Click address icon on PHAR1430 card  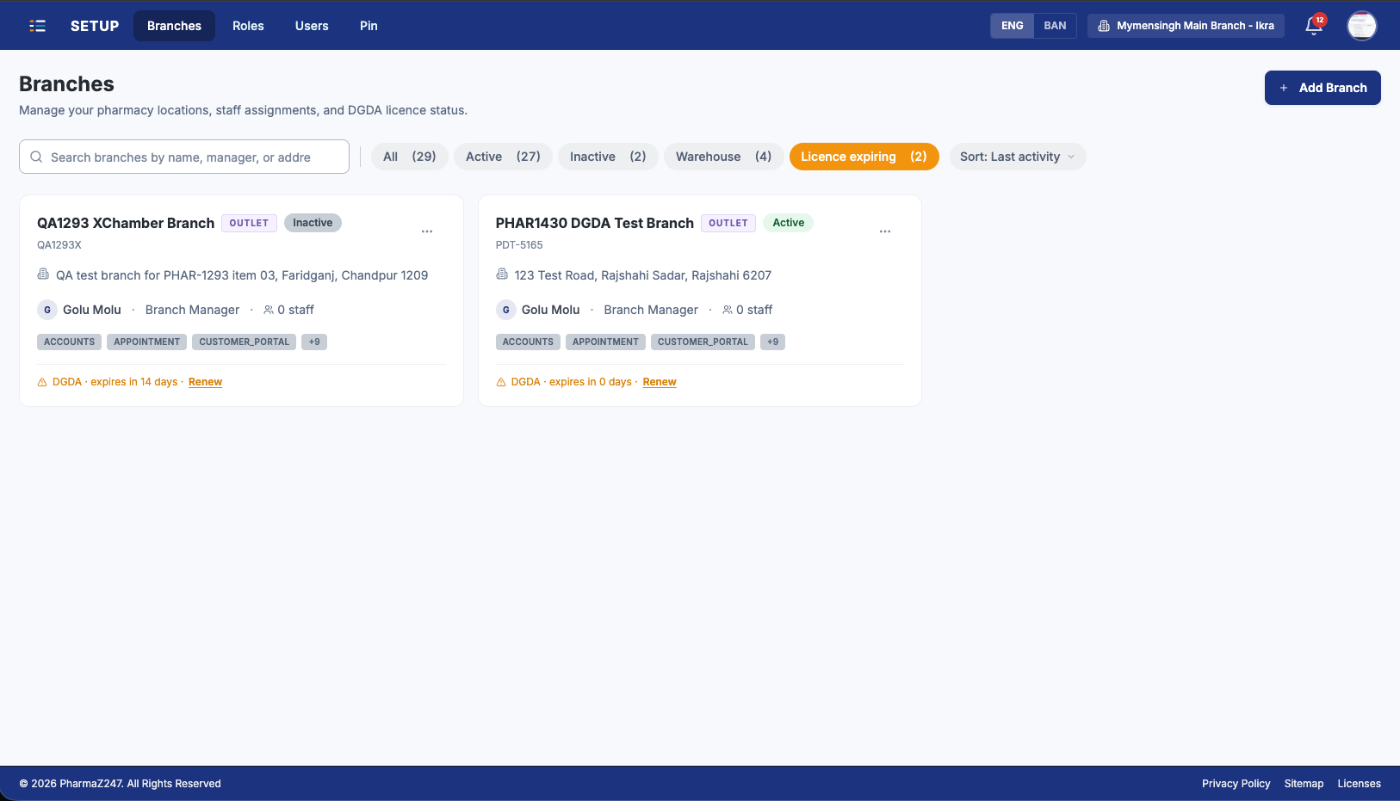tap(502, 274)
